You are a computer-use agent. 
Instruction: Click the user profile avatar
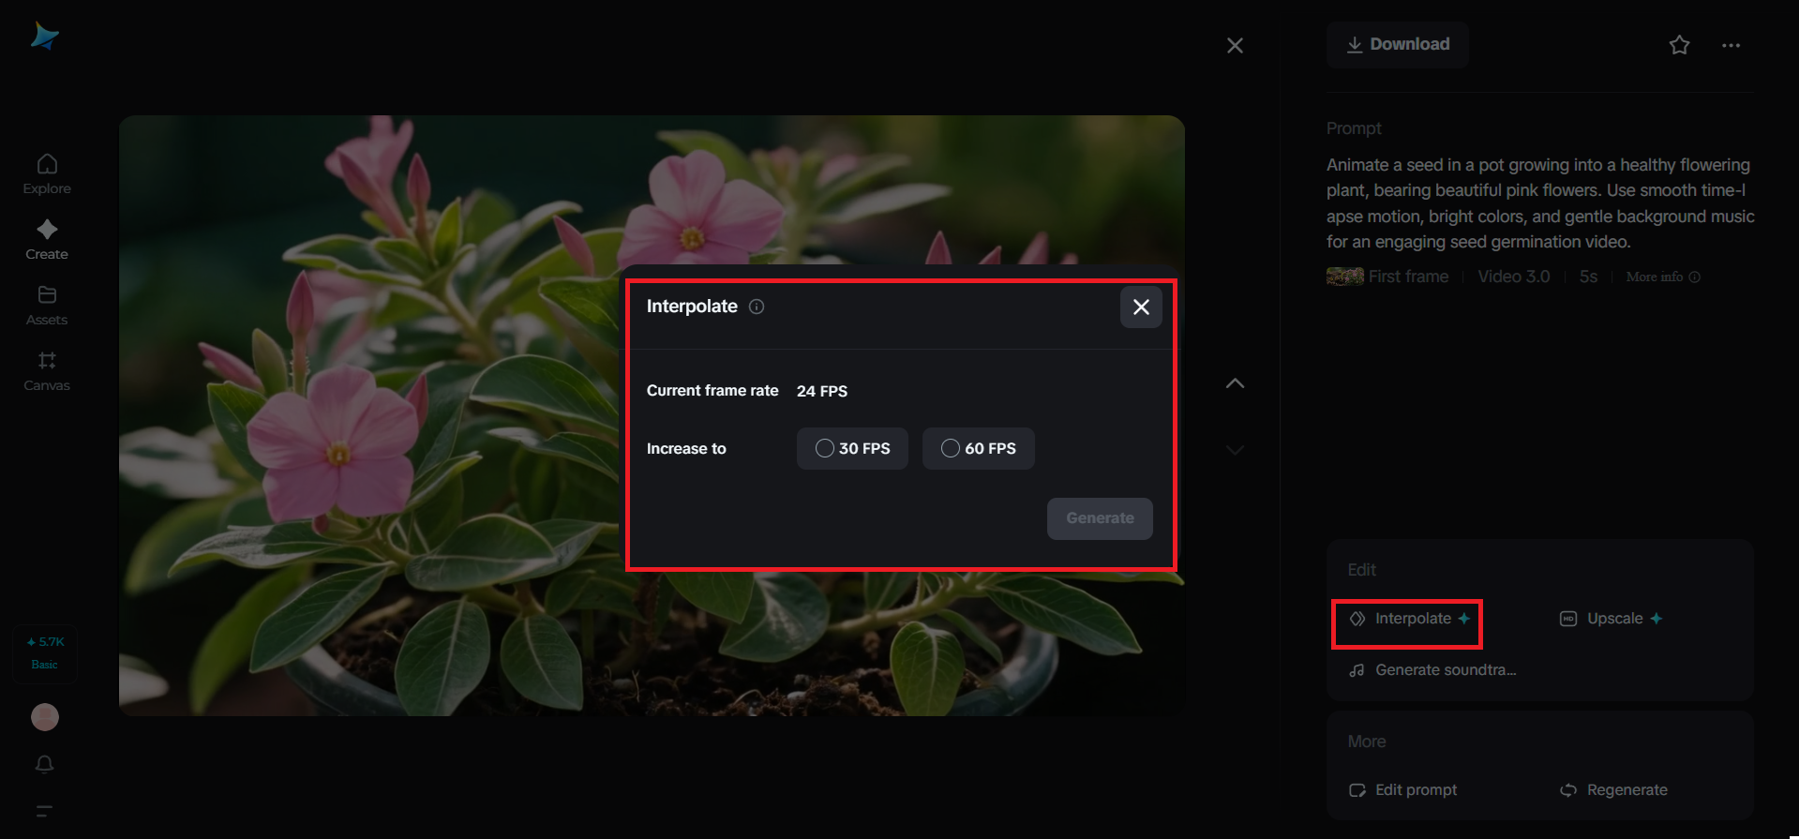tap(45, 717)
